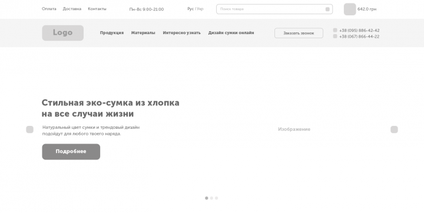This screenshot has width=424, height=213.
Task: Open the cart icon beside 642.0 грн
Action: coord(350,9)
